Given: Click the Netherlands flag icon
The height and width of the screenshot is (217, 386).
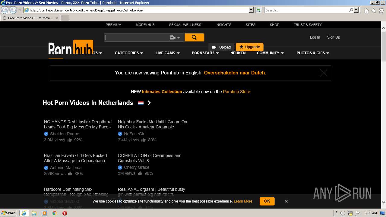Looking at the screenshot, I should pyautogui.click(x=141, y=103).
